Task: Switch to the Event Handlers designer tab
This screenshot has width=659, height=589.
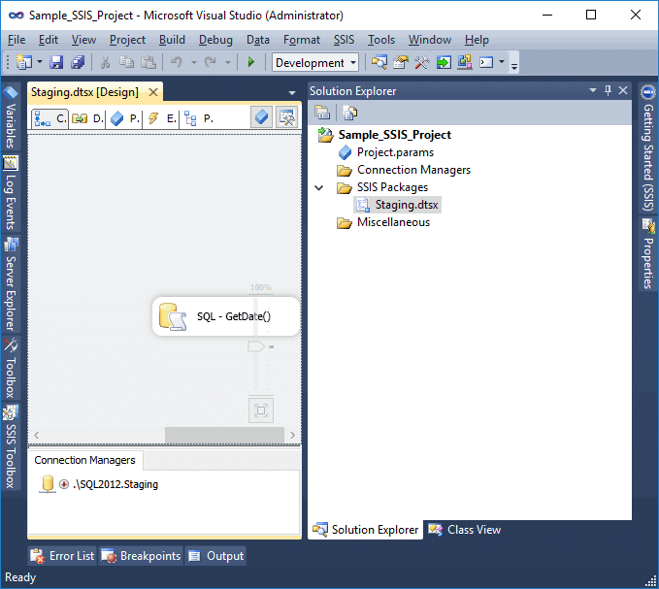Action: [x=162, y=119]
